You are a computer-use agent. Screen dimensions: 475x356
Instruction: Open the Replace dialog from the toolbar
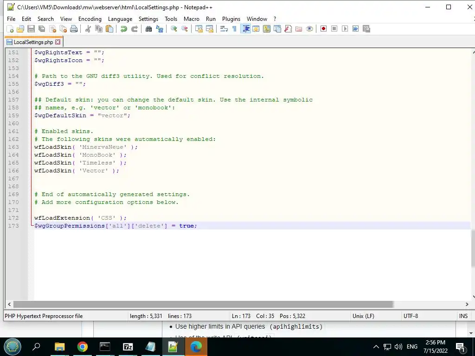[160, 29]
